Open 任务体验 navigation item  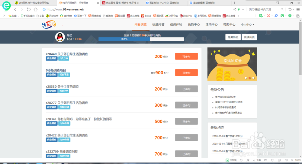pos(176,24)
